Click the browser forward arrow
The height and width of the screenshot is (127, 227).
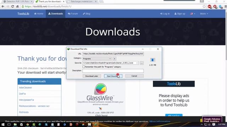point(8,6)
